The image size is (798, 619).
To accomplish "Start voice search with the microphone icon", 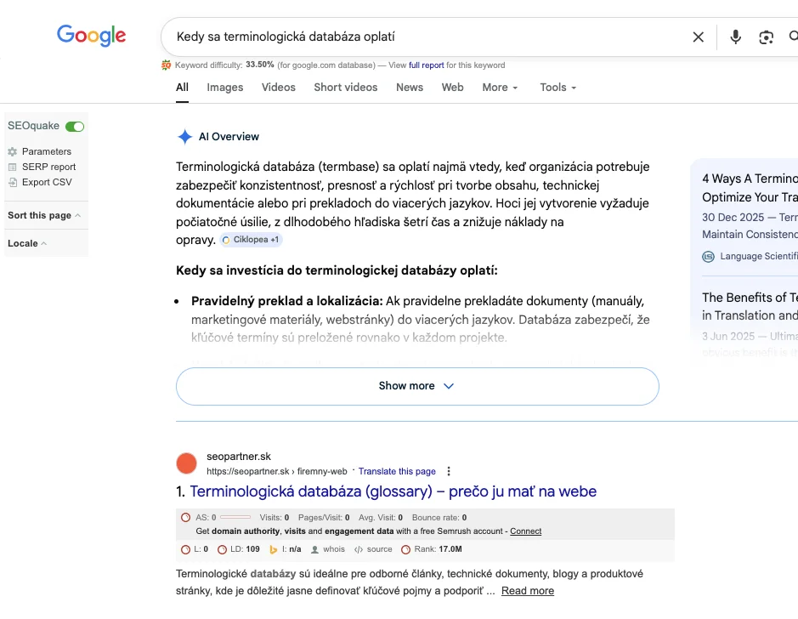I will 736,37.
